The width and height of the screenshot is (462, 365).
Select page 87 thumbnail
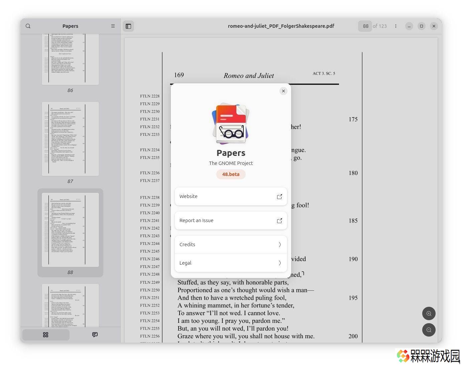coord(70,139)
